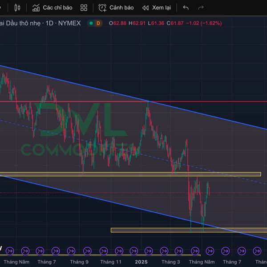Open the indicator templates grid icon
The height and width of the screenshot is (267, 267).
click(x=84, y=8)
